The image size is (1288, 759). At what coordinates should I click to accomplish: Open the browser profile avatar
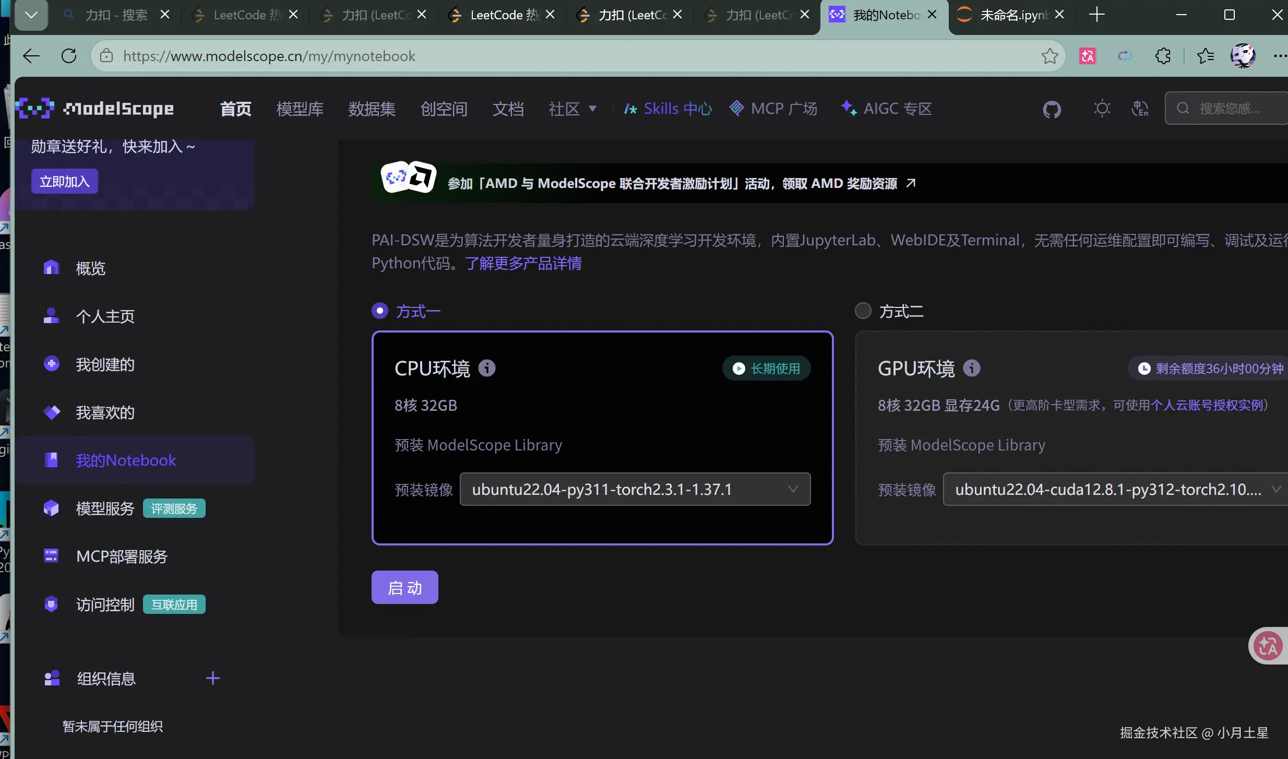tap(1243, 56)
